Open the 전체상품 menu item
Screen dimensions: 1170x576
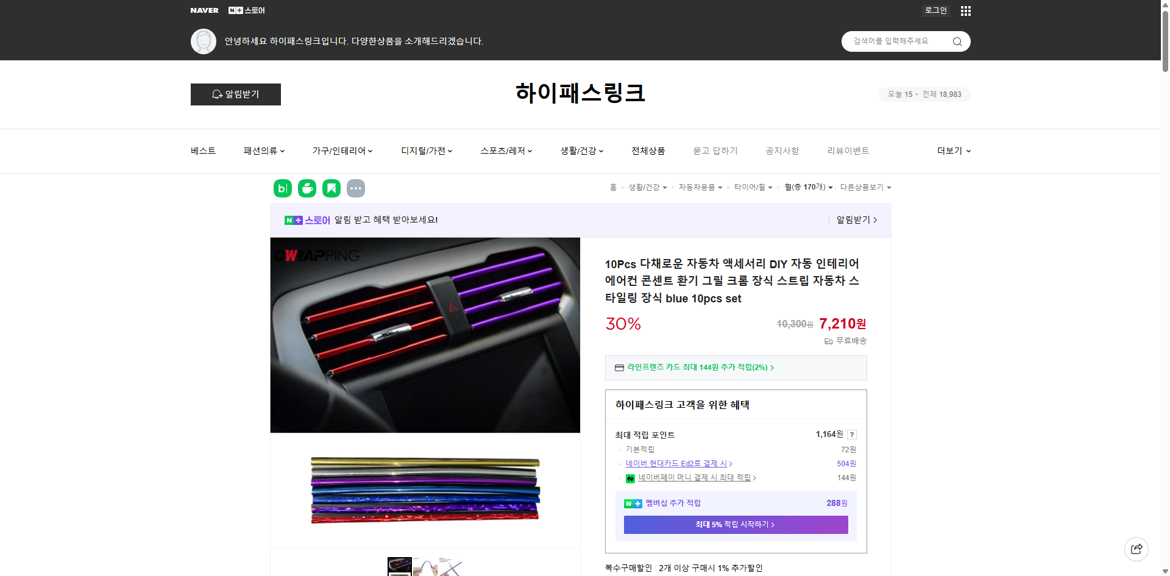tap(648, 151)
